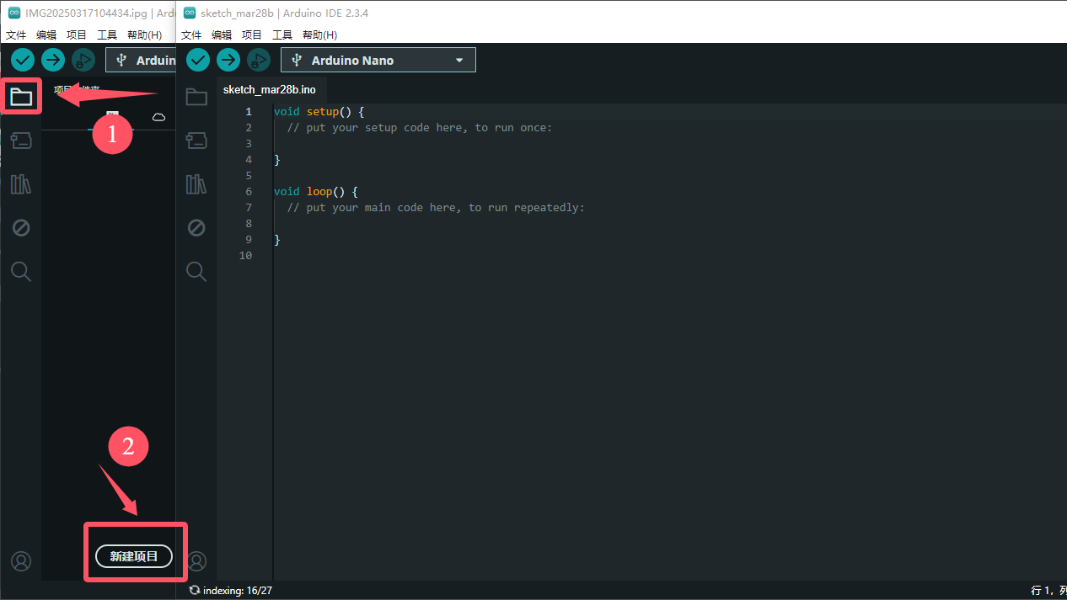This screenshot has height=600, width=1067.
Task: Click Verify in the left IMG20250317104434 window
Action: tap(23, 60)
